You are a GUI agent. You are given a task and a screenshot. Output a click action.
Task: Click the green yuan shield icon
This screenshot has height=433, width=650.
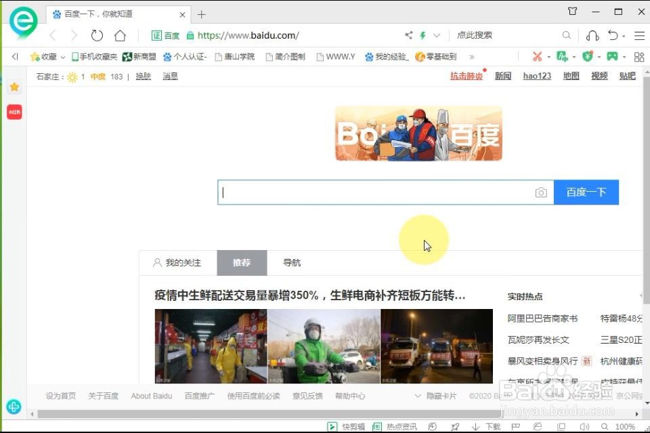588,56
